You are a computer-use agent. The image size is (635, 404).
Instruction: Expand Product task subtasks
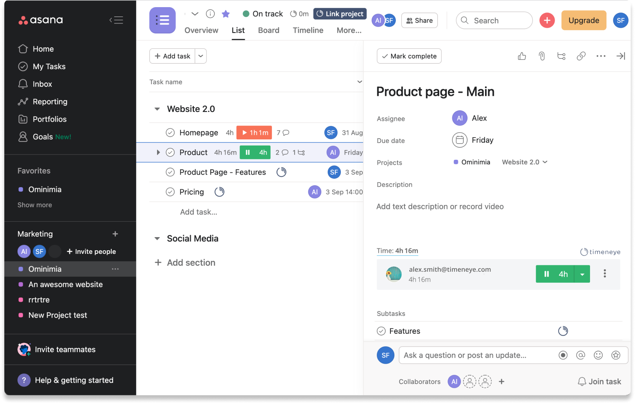(158, 152)
